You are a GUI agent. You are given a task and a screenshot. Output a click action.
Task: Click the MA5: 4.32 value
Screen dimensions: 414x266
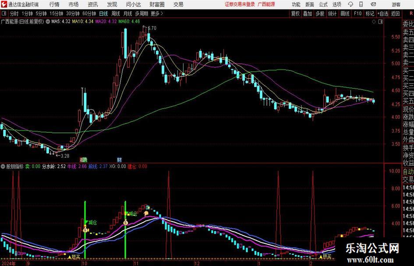(x=61, y=21)
